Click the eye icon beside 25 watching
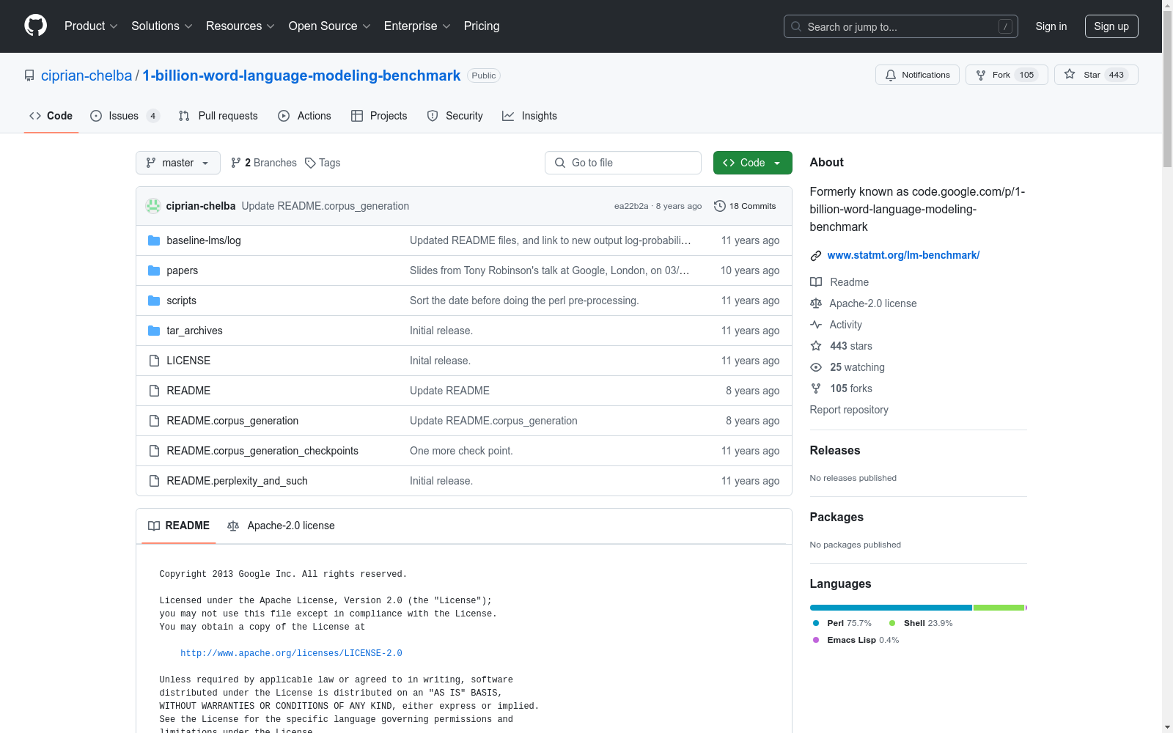Image resolution: width=1173 pixels, height=733 pixels. coord(816,367)
